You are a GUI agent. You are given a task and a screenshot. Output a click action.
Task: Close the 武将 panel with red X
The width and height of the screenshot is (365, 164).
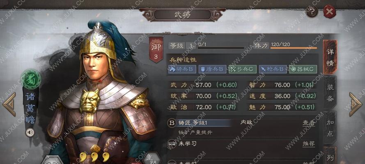pos(329,11)
